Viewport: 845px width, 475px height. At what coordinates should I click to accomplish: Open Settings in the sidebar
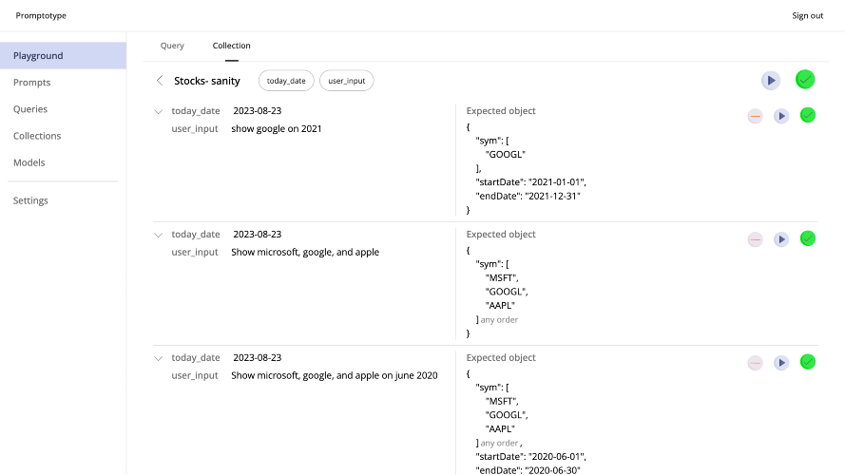(30, 200)
